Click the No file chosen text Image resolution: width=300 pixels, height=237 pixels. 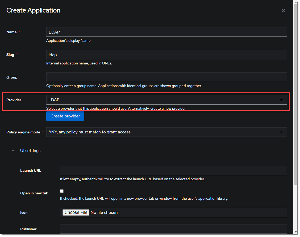[x=104, y=213]
